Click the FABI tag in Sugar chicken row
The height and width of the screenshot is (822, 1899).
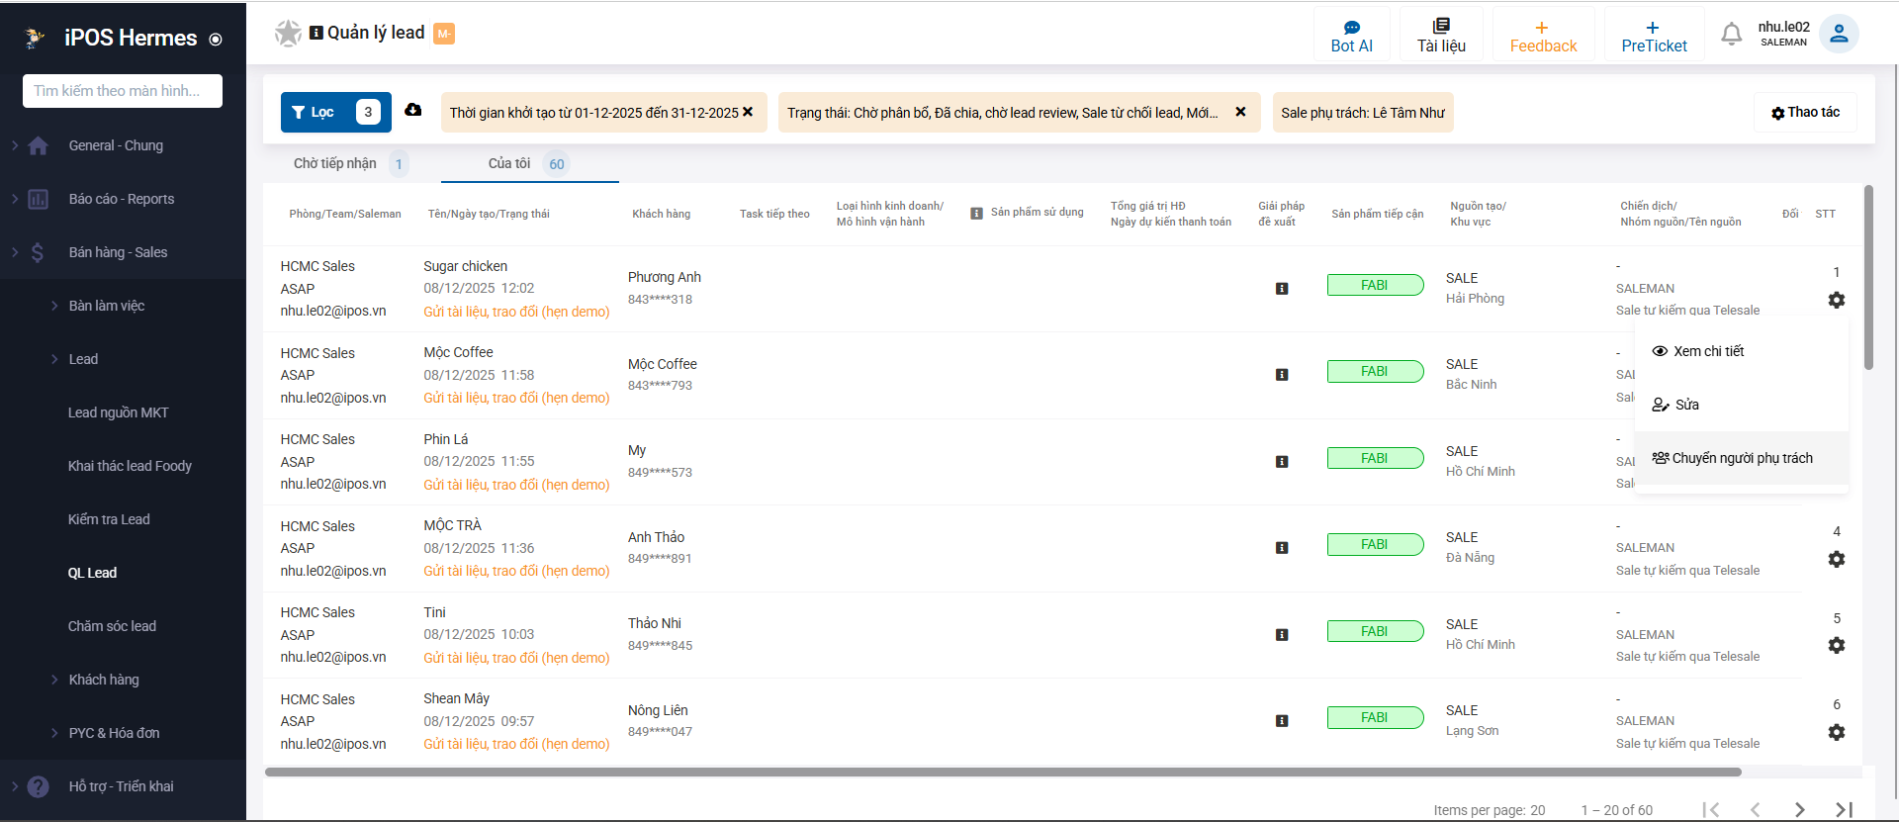(1375, 285)
